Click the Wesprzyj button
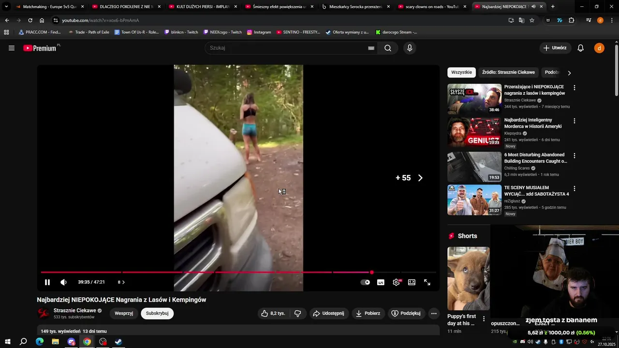This screenshot has width=619, height=348. [124, 313]
